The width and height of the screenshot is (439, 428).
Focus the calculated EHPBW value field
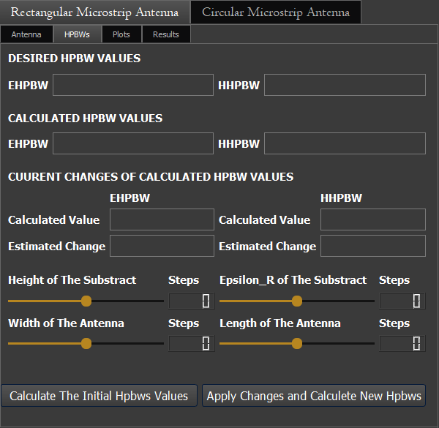[x=132, y=143]
